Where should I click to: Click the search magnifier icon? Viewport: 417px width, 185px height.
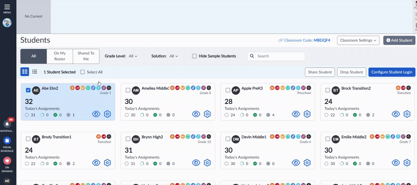(x=252, y=56)
